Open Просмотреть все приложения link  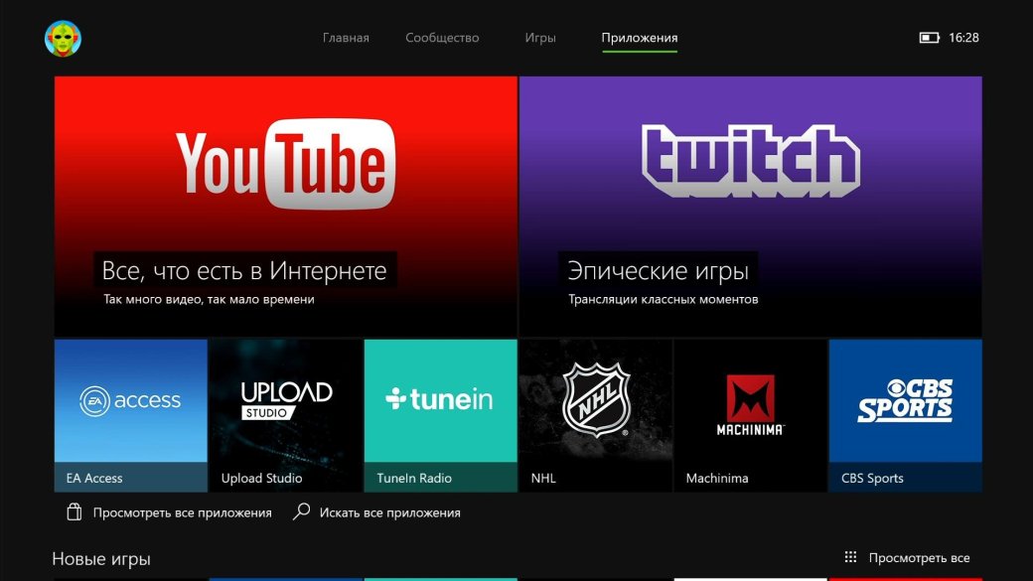pos(182,512)
